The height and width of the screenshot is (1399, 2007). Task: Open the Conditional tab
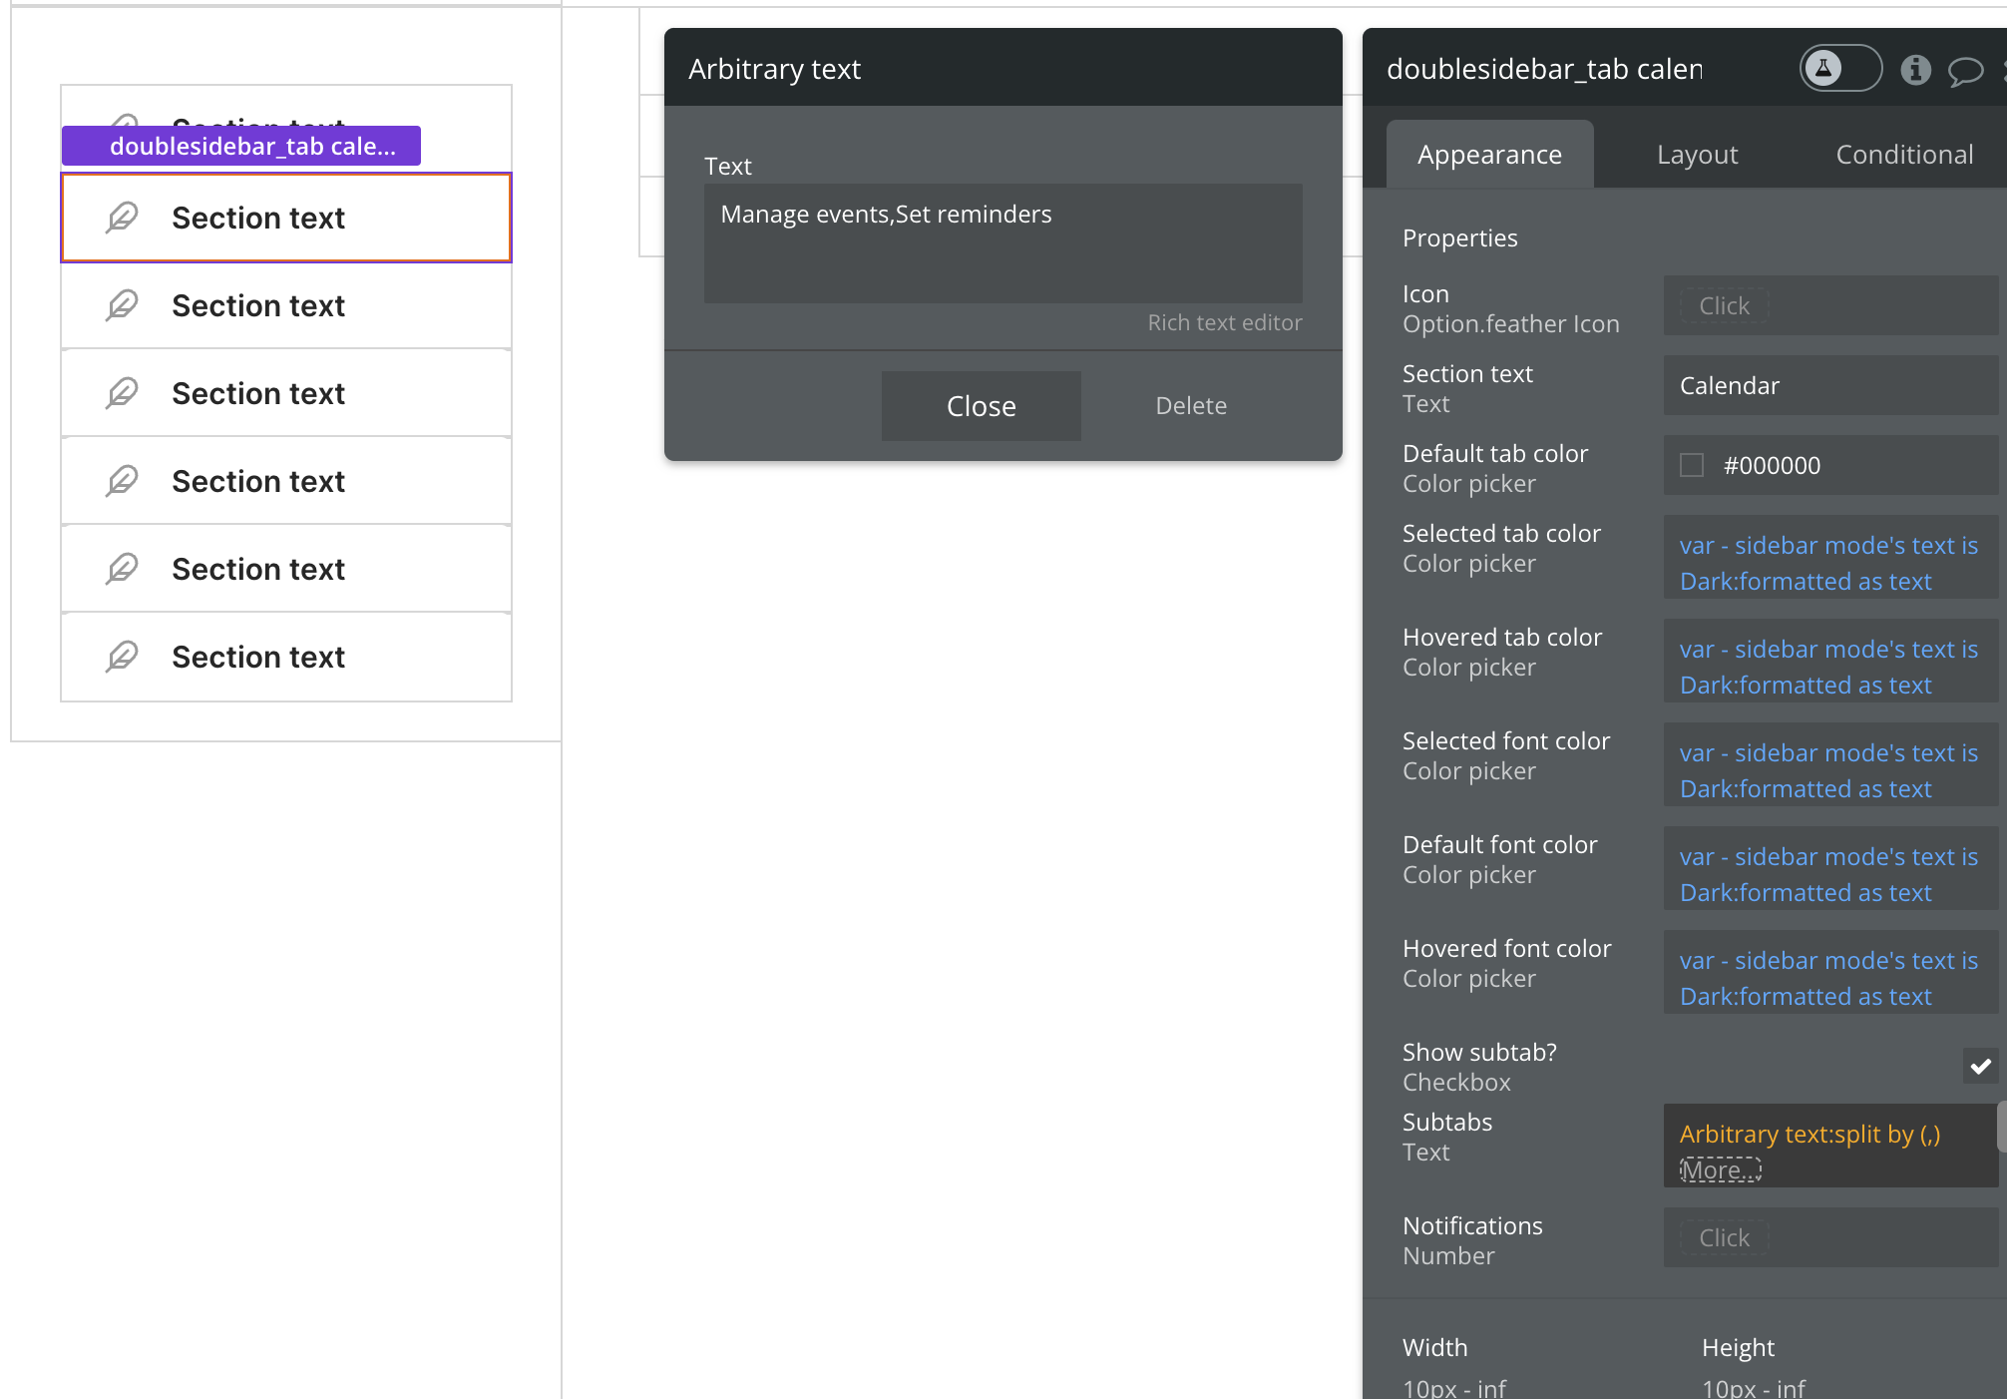1903,155
